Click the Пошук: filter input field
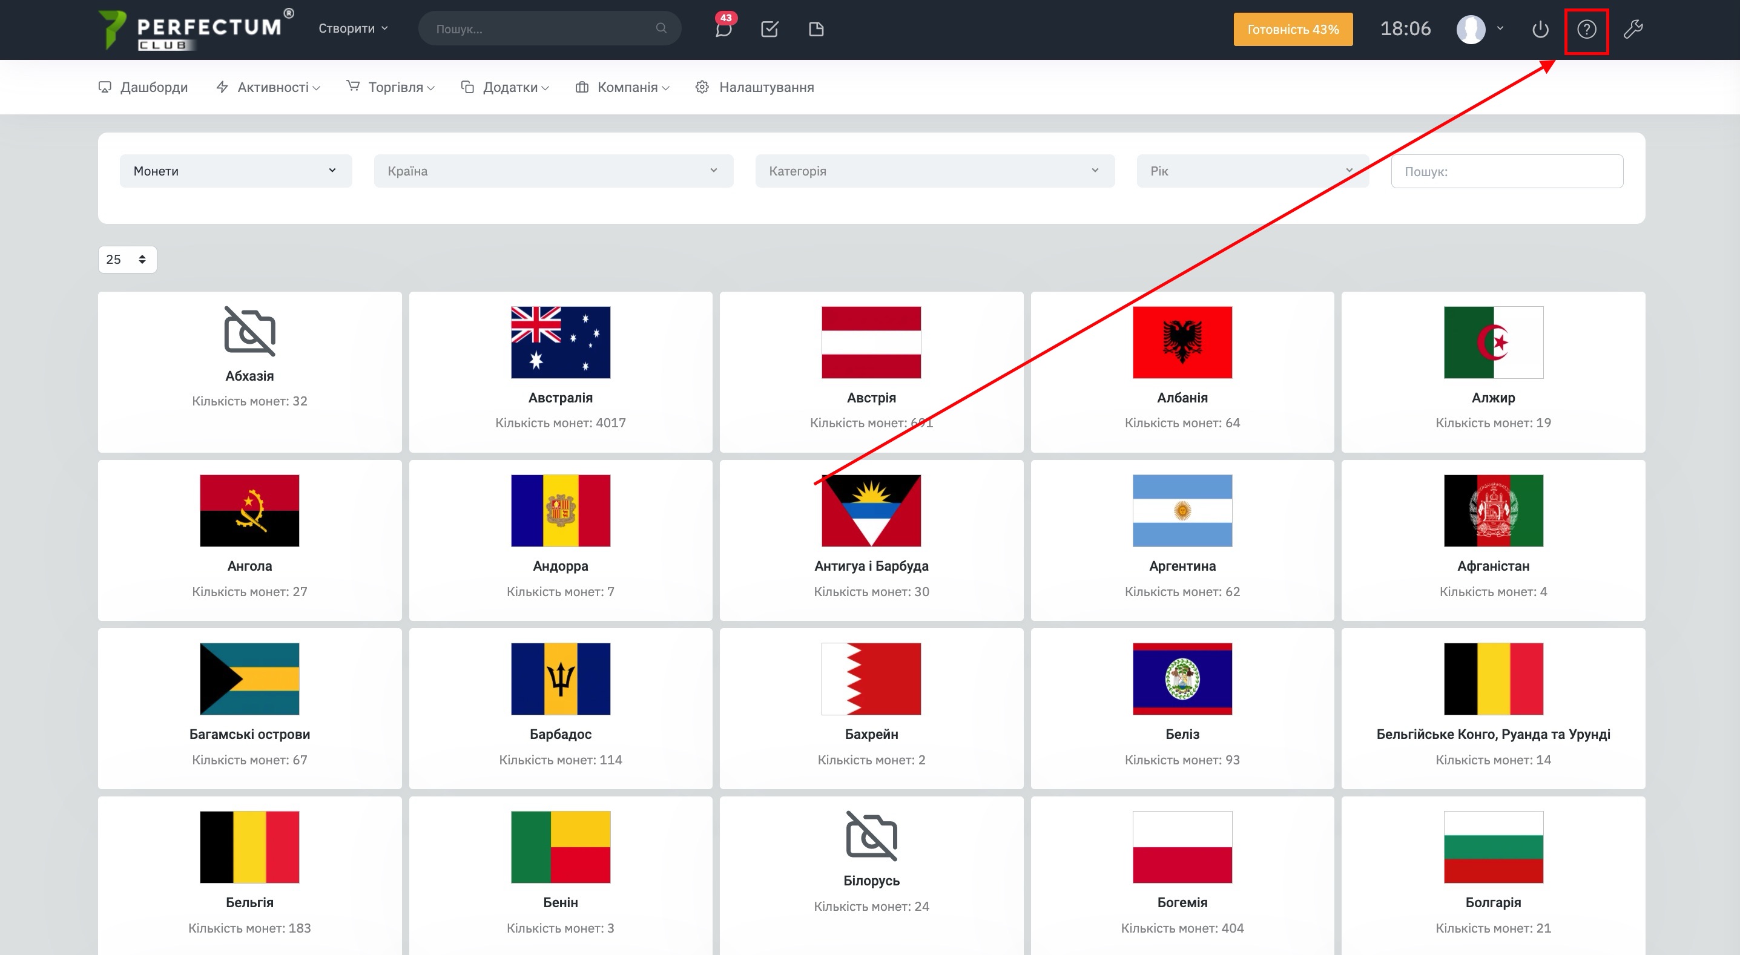 tap(1506, 171)
